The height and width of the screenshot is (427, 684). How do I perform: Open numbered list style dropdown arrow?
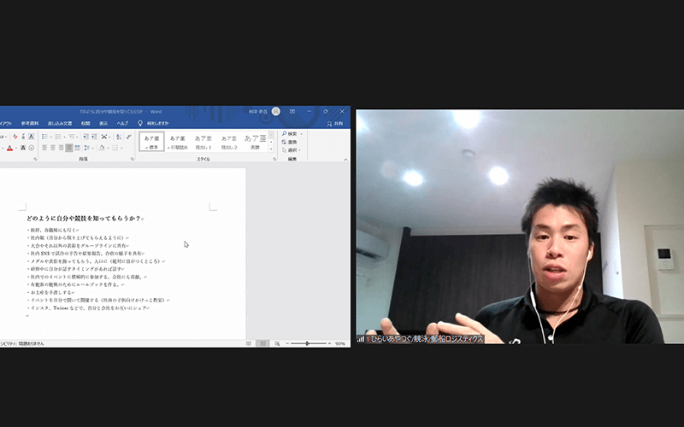point(65,137)
